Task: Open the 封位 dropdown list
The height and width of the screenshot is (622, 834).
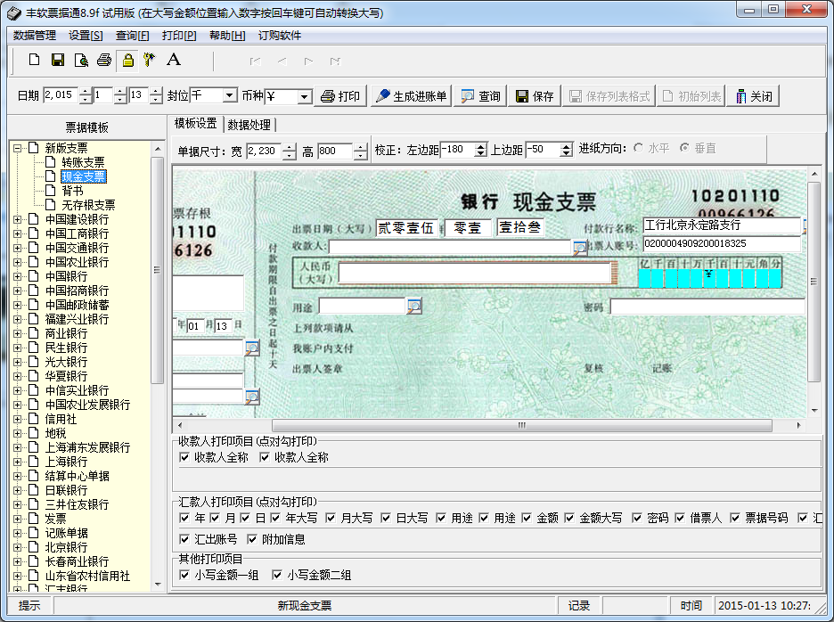Action: point(229,95)
